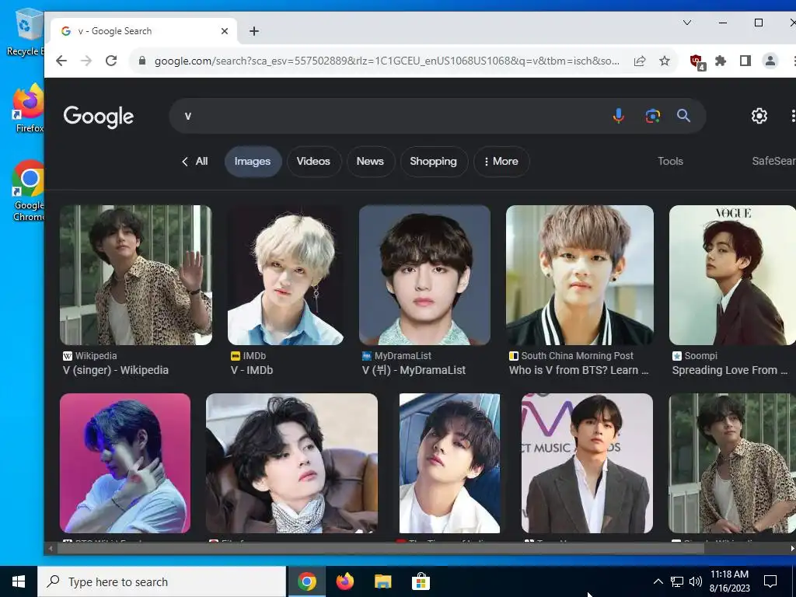Image resolution: width=796 pixels, height=597 pixels.
Task: Open the Extensions puzzle icon
Action: pyautogui.click(x=721, y=61)
